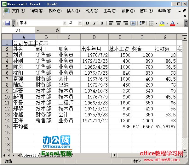Image resolution: width=189 pixels, height=165 pixels.
Task: Select average cell 67.79167
Action: point(165,126)
